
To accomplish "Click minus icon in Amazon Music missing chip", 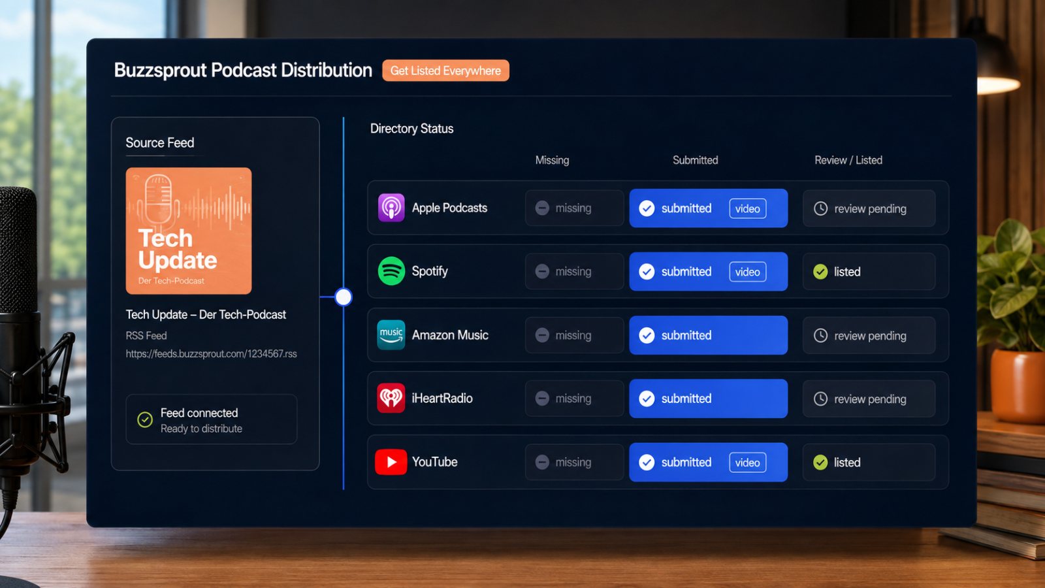I will (x=542, y=335).
